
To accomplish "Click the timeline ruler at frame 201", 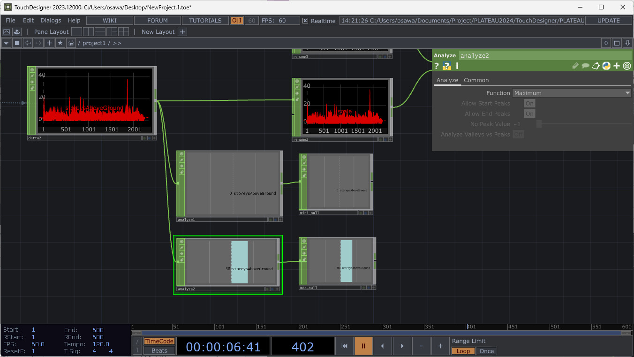I will pos(303,327).
